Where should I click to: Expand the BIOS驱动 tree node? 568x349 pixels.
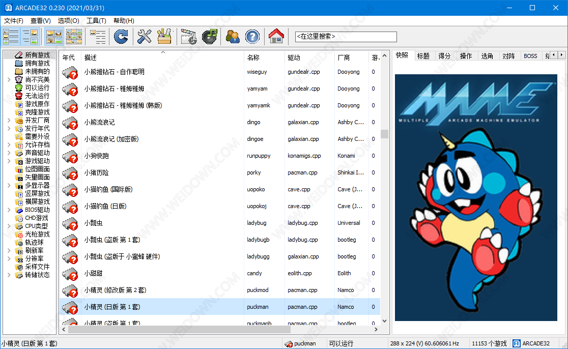9,210
